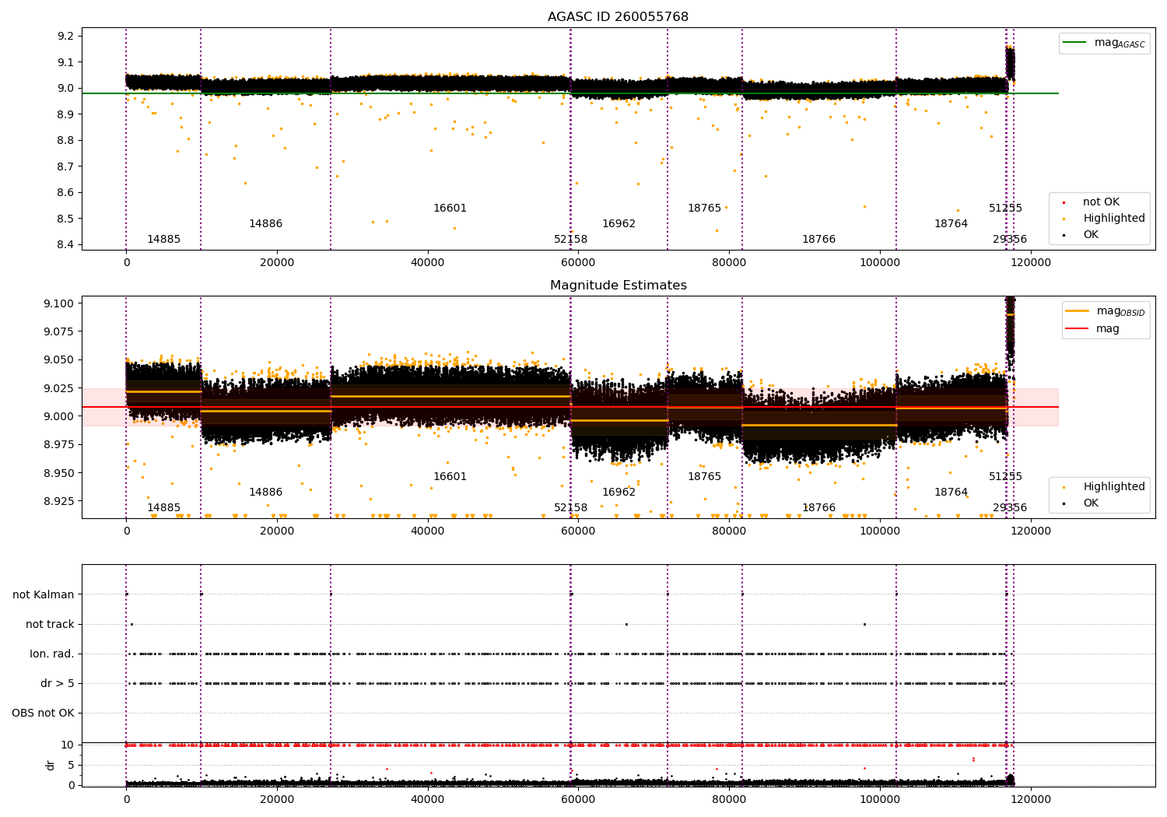The height and width of the screenshot is (817, 1167).
Task: Click 'Highlighted' legend entry in top panel
Action: tap(1113, 218)
